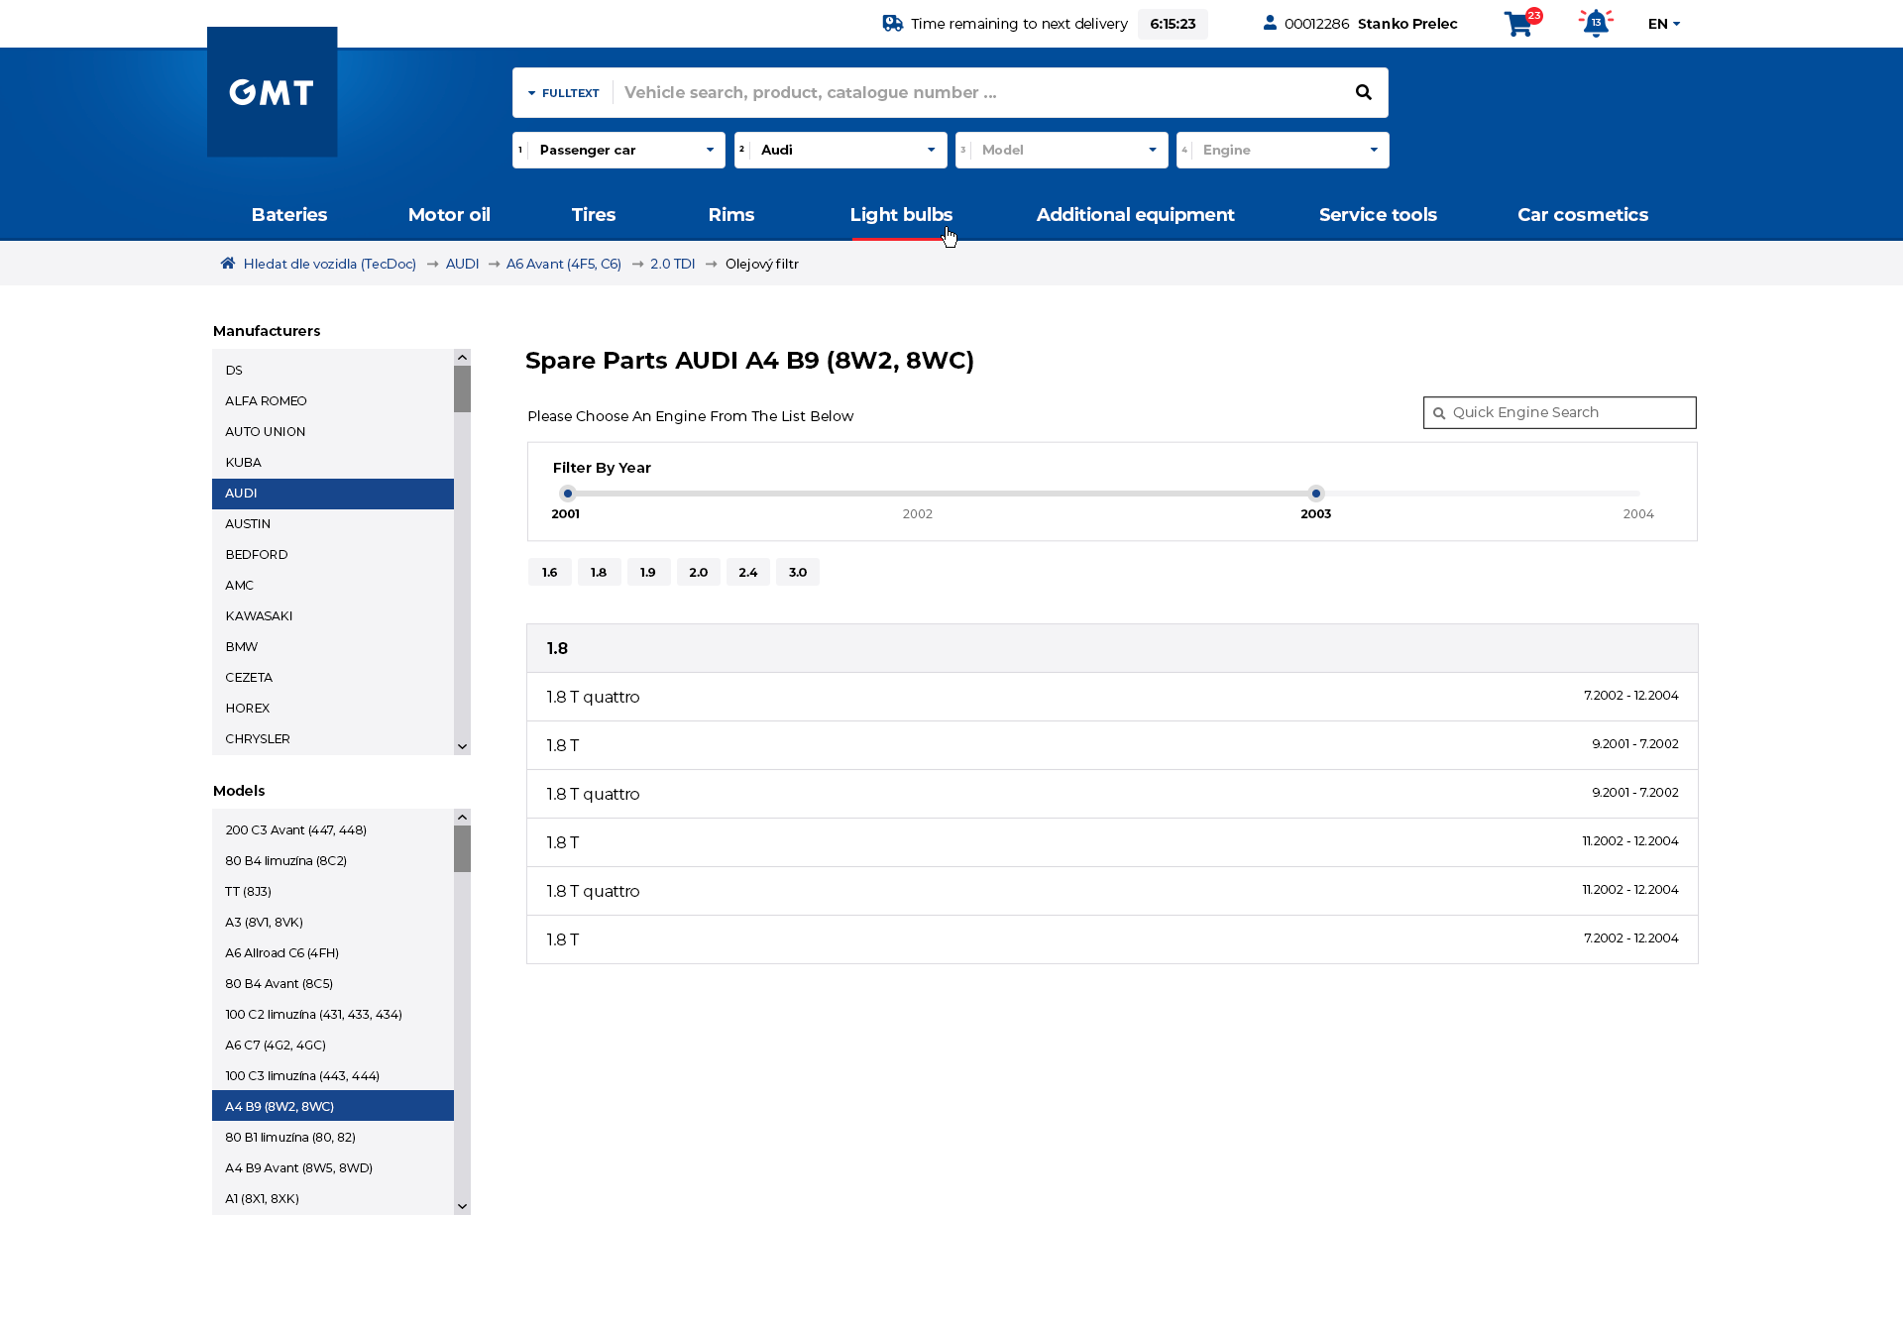The image size is (1903, 1323).
Task: Select DS in Manufacturers list
Action: [333, 371]
